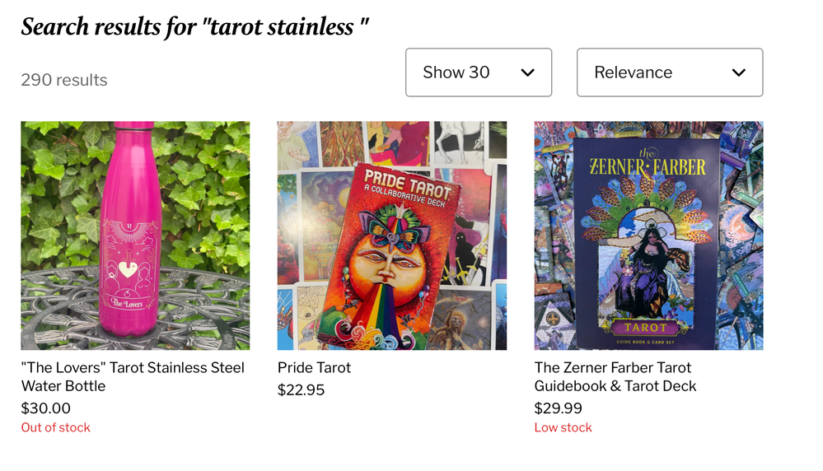Open the pink Lovers water bottle image

coord(135,235)
